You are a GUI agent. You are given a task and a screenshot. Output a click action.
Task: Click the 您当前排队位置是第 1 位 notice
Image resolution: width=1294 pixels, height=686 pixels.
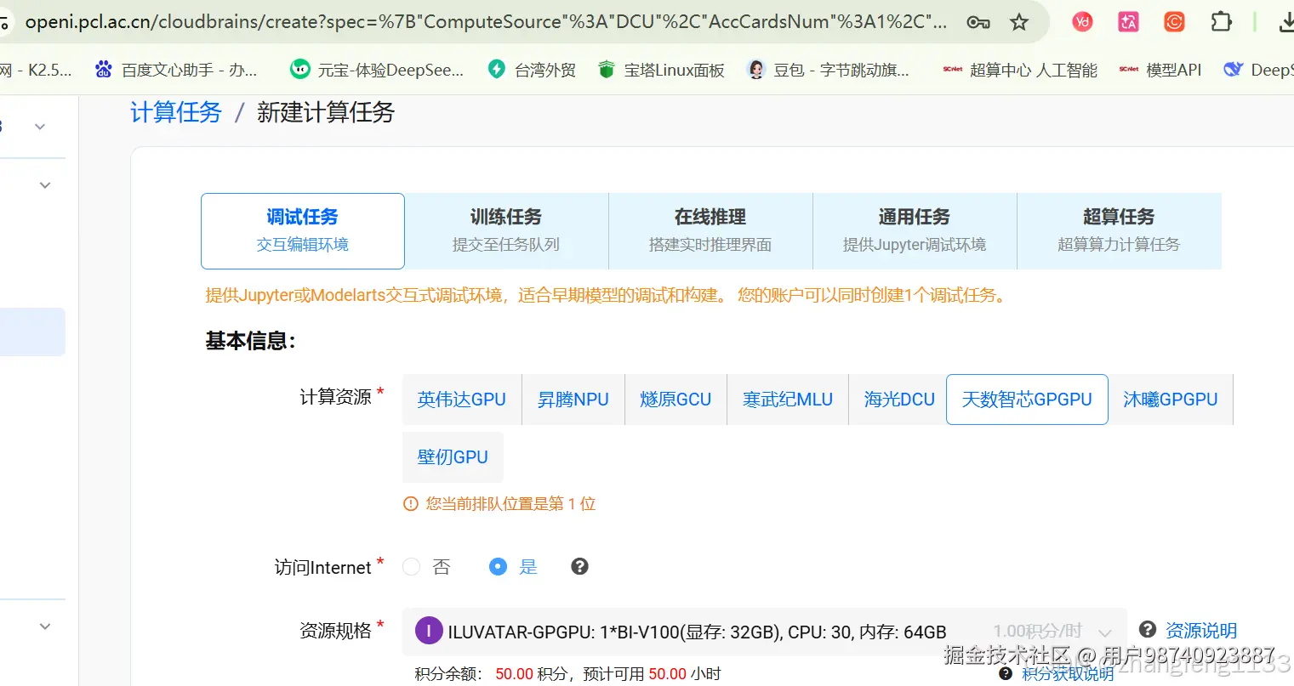pos(510,504)
